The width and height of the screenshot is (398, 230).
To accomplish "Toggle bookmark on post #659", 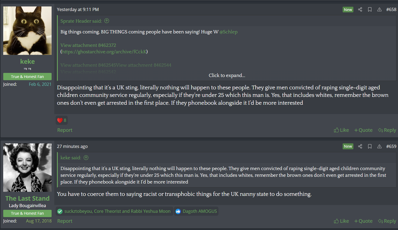I will (370, 146).
